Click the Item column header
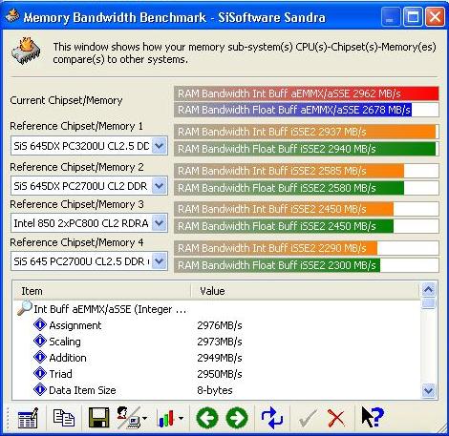Image resolution: width=449 pixels, height=436 pixels. point(102,291)
